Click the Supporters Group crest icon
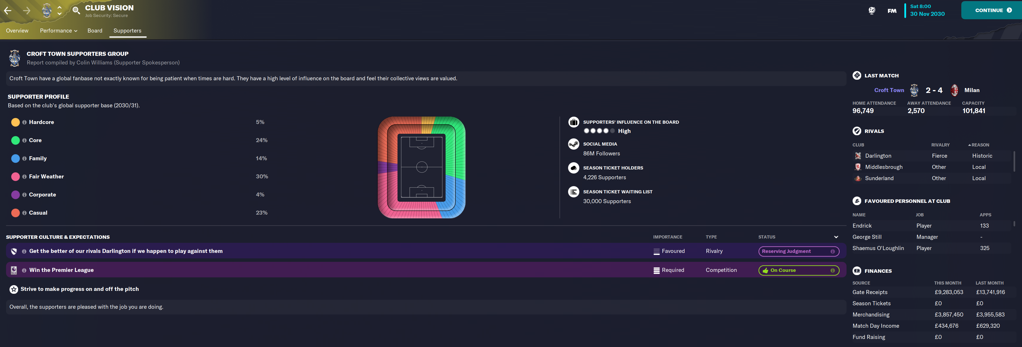The width and height of the screenshot is (1022, 347). point(15,58)
